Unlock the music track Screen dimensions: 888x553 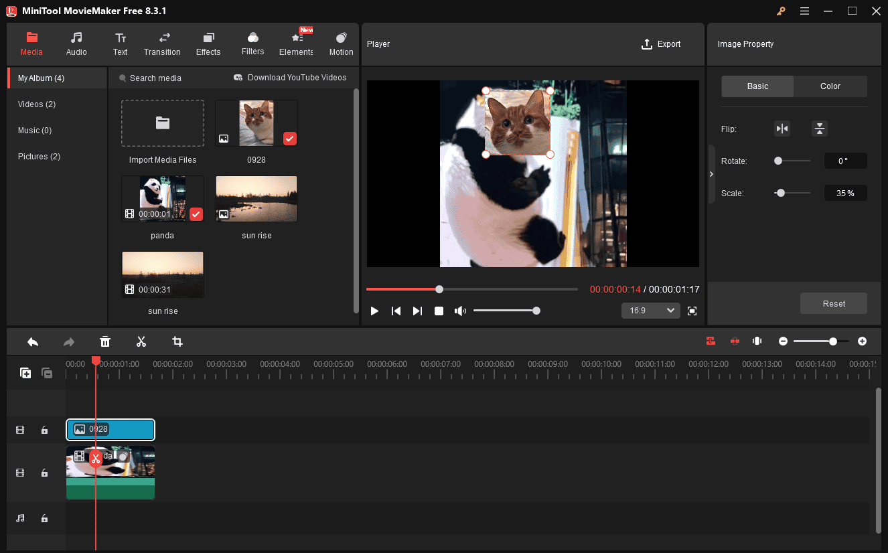tap(44, 518)
